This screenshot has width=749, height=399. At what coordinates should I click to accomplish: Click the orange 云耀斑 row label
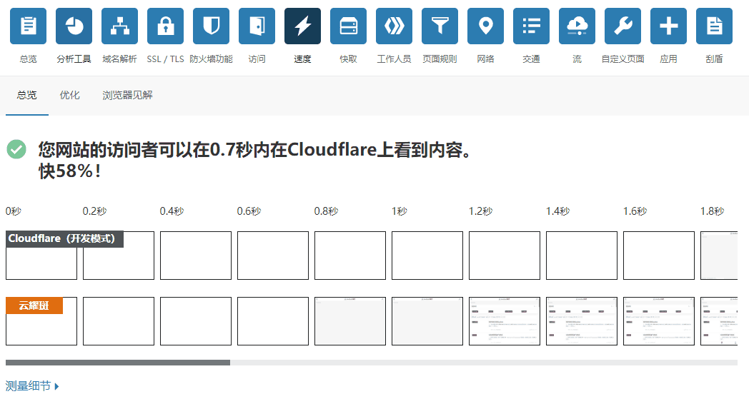34,305
